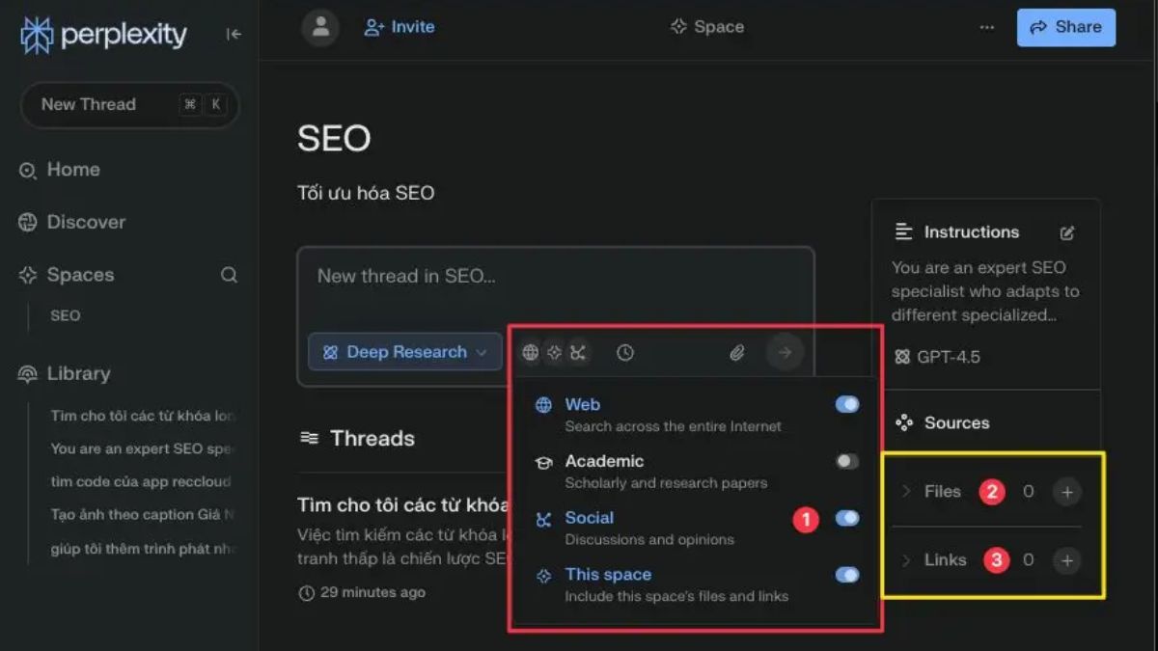Open library thread 'giúp tôi thêm trình phát'
1158x651 pixels.
[142, 549]
